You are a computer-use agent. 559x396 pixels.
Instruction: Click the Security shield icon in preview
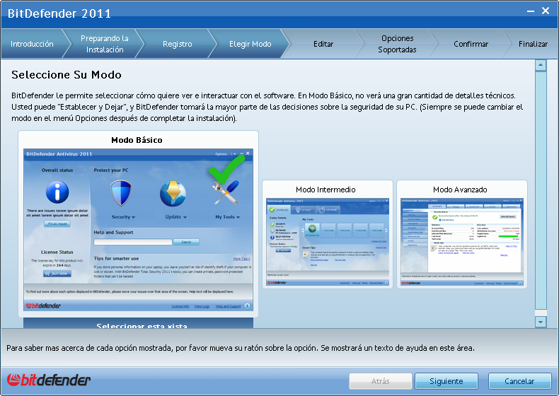121,193
